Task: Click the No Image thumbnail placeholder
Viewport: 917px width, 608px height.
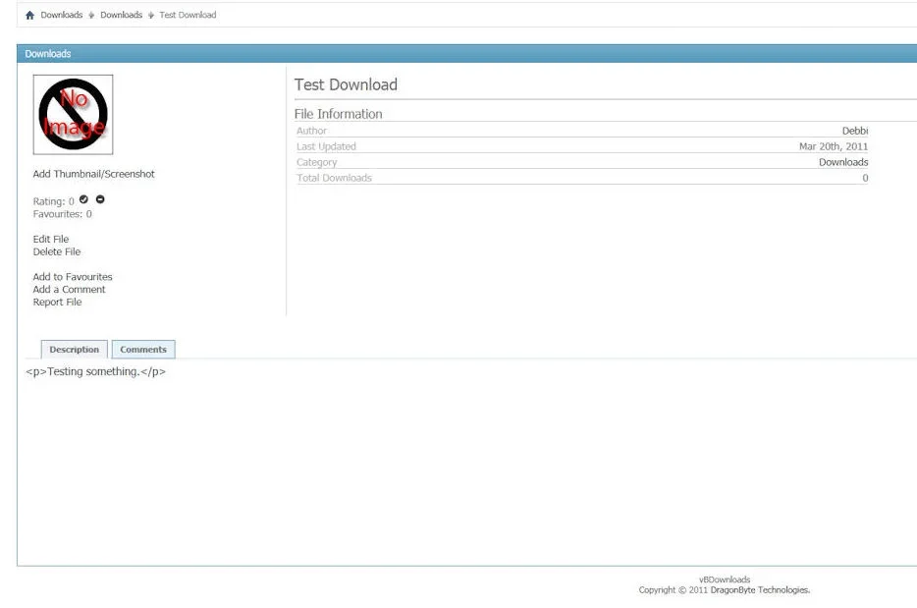Action: 73,115
